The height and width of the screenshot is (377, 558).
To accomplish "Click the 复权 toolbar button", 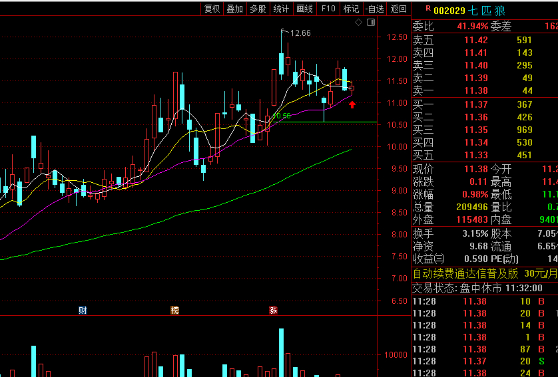I will click(x=212, y=9).
